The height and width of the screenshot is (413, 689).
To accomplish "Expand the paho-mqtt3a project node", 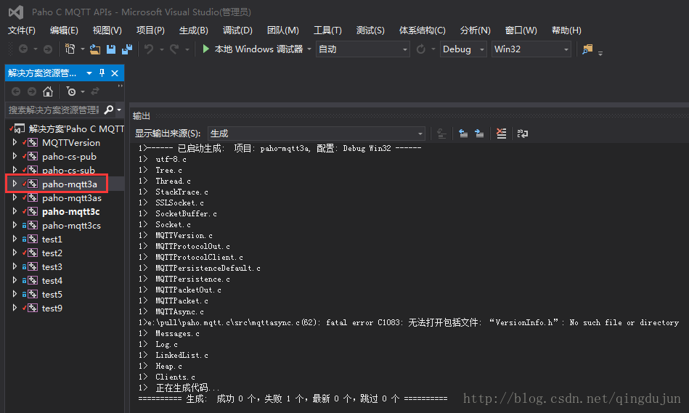I will tap(15, 184).
